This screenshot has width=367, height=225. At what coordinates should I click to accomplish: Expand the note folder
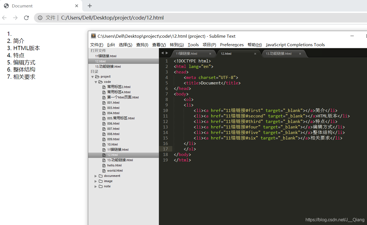click(96, 186)
